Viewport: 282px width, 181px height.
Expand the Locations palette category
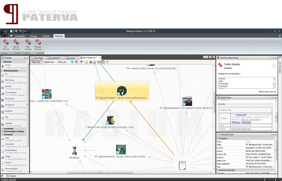(x=3, y=129)
